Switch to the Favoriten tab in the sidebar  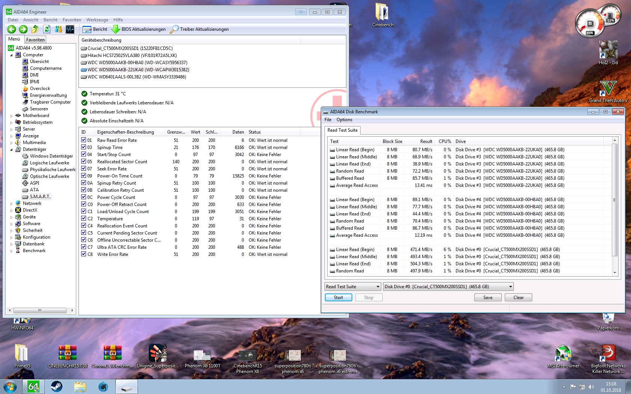35,40
